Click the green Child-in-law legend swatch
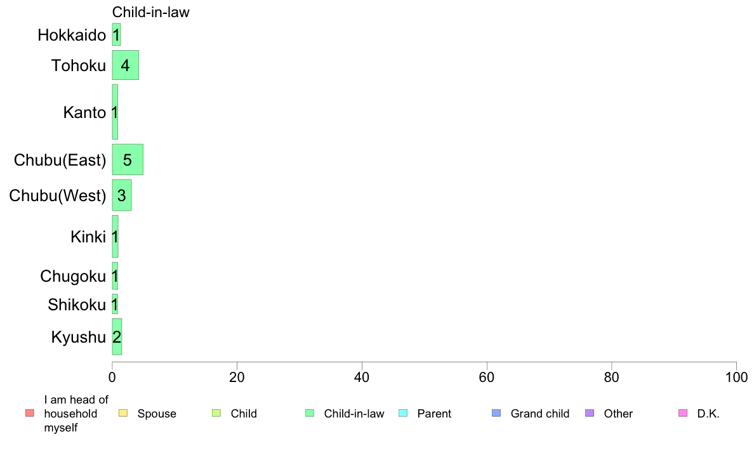 tap(310, 413)
